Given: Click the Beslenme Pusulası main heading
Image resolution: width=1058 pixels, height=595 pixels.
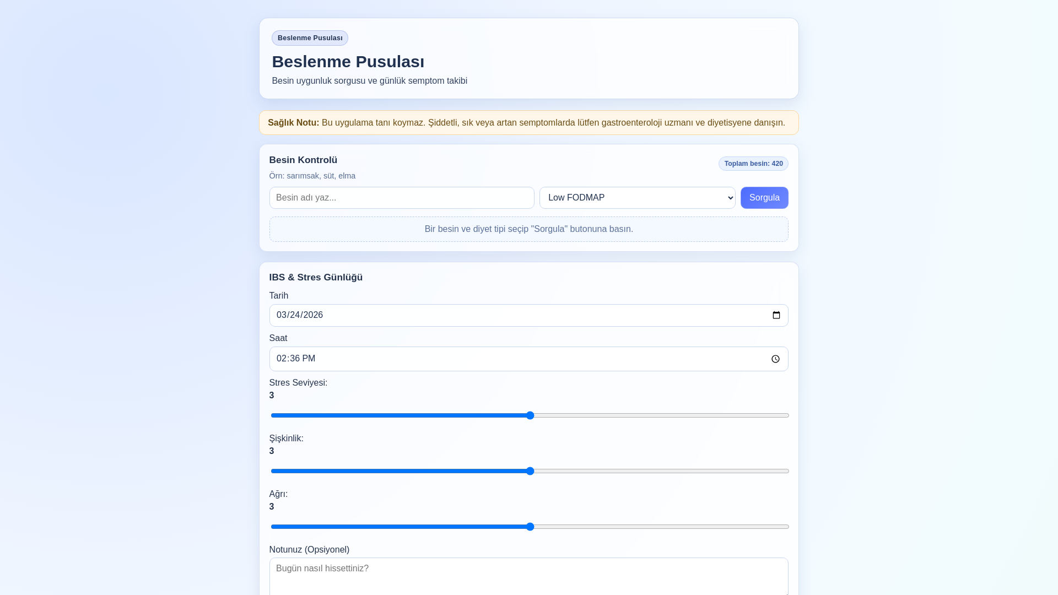Looking at the screenshot, I should click(348, 62).
